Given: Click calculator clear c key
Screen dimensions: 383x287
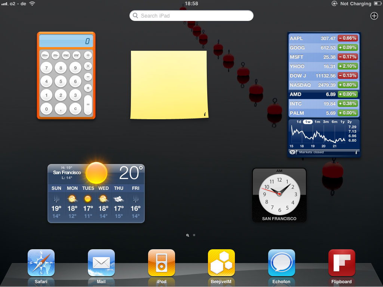Looking at the screenshot, I should (x=75, y=109).
